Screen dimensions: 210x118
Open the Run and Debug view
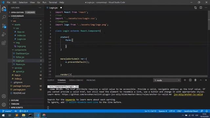click(4, 34)
